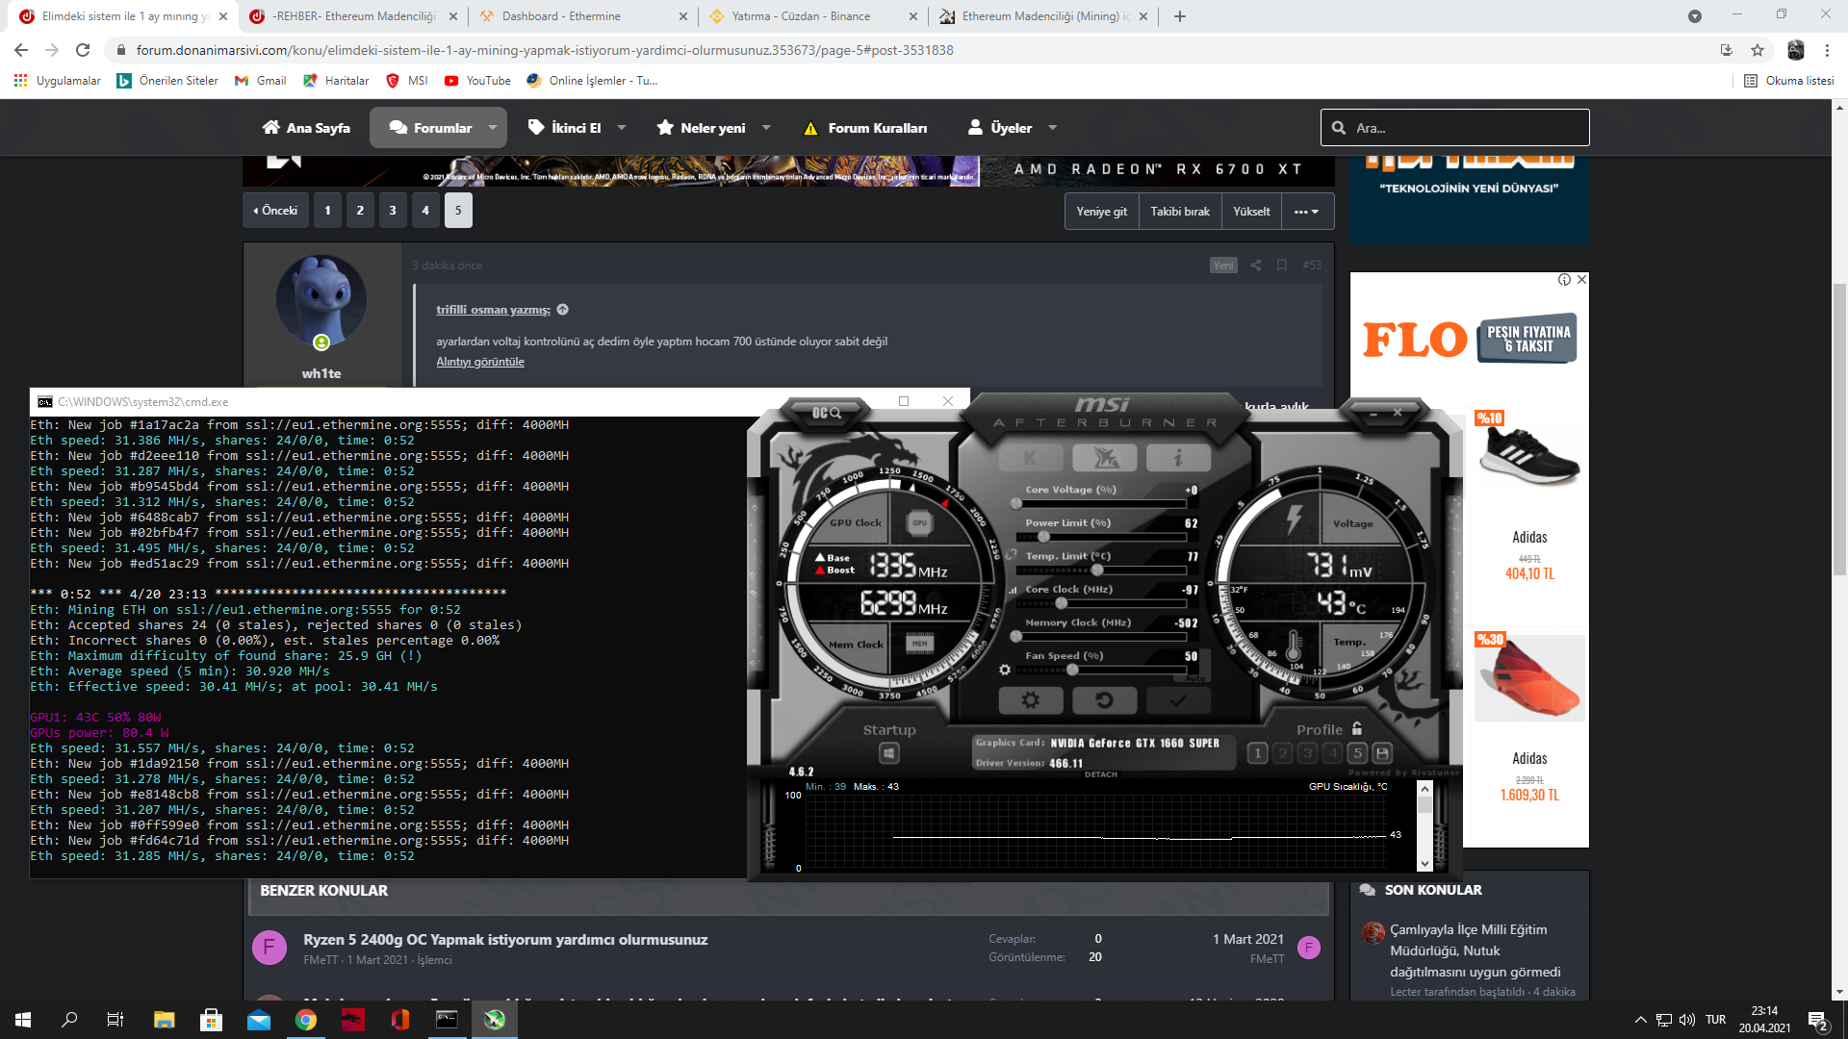
Task: Expand the Neler yeni dropdown arrow
Action: click(x=767, y=128)
